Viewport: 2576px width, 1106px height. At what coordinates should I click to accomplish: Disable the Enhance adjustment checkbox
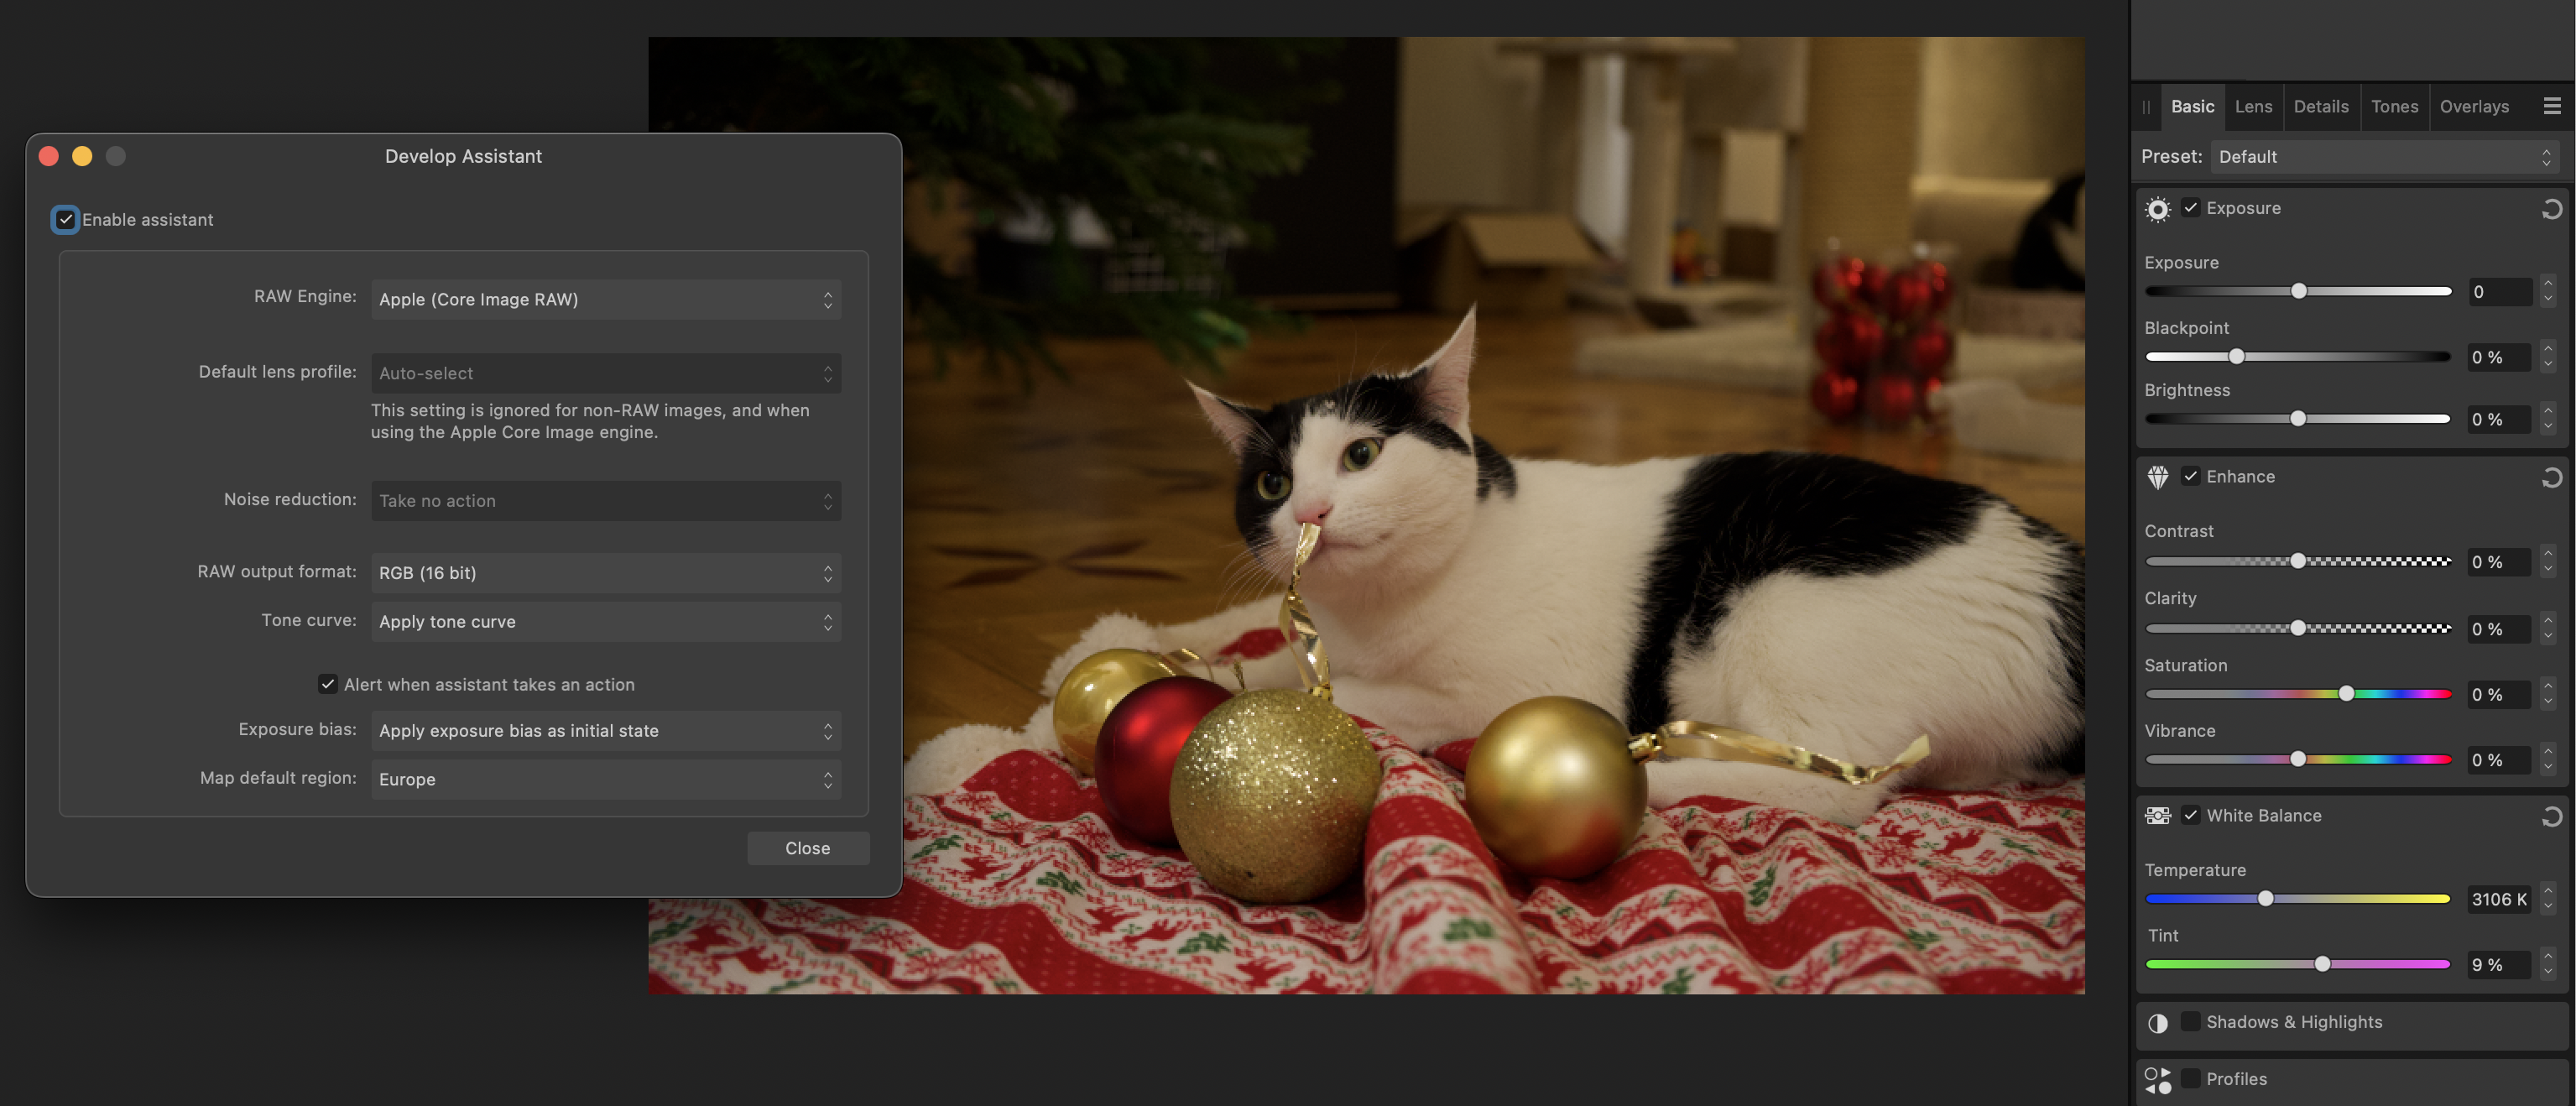pyautogui.click(x=2191, y=476)
